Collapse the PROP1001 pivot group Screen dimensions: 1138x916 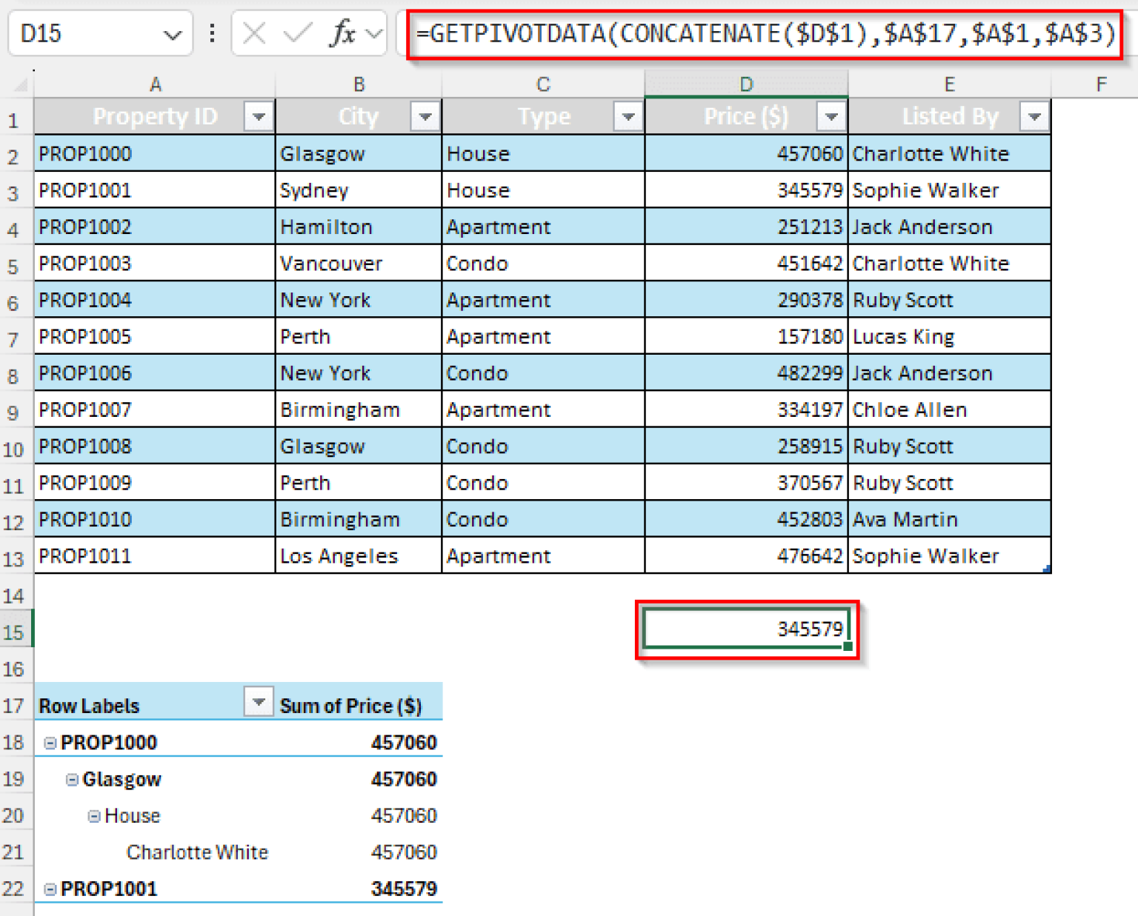pos(49,888)
